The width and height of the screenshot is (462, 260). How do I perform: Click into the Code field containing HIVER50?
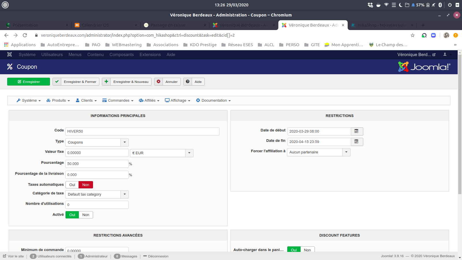point(142,131)
